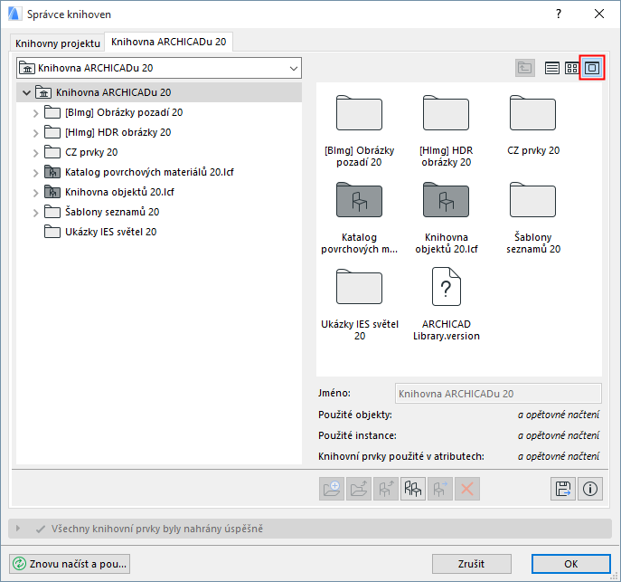Viewport: 621px width, 582px height.
Task: Click status text Všechny knihovní prvky byly nahrány úspěšně
Action: [157, 529]
